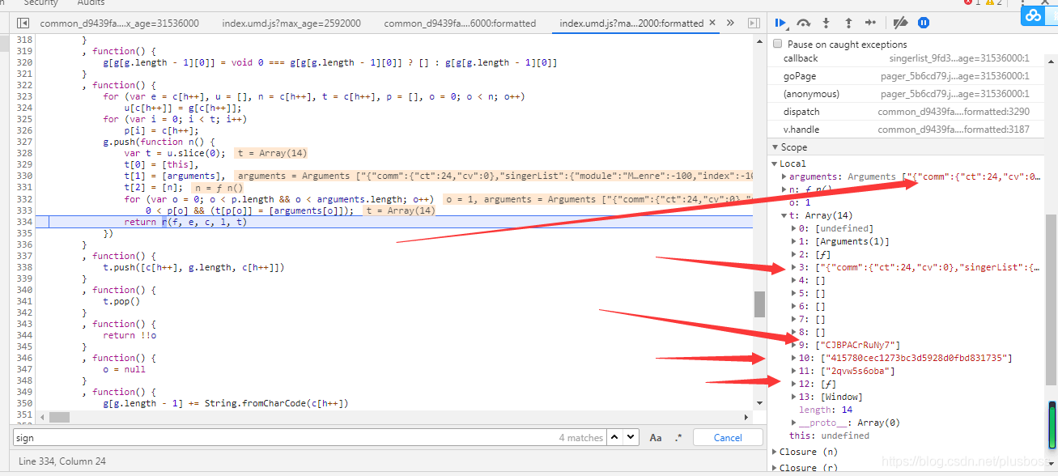
Task: Click the this: undefined entry
Action: click(829, 436)
